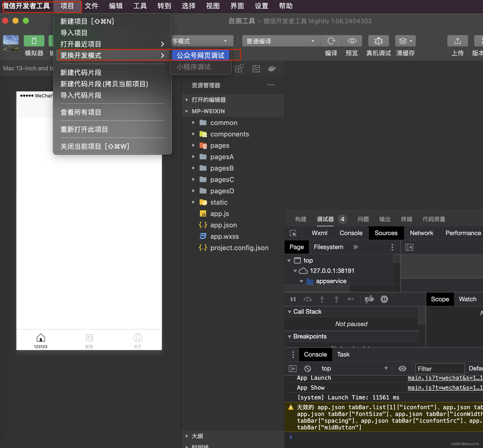Select 公众号网页调试 submenu item
This screenshot has height=448, width=483.
(201, 55)
